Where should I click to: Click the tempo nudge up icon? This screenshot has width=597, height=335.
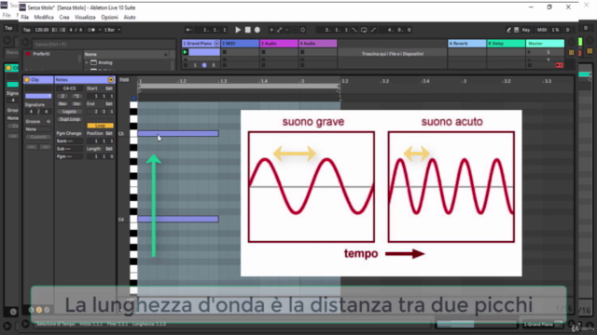click(x=62, y=30)
